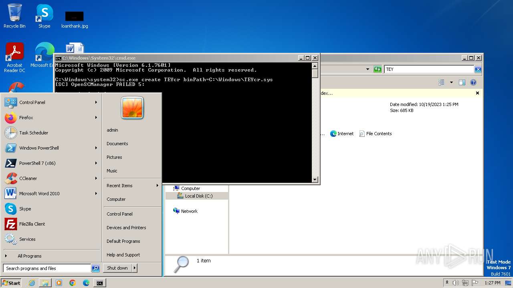Image resolution: width=513 pixels, height=288 pixels.
Task: Open Devices and Printers
Action: 126,228
